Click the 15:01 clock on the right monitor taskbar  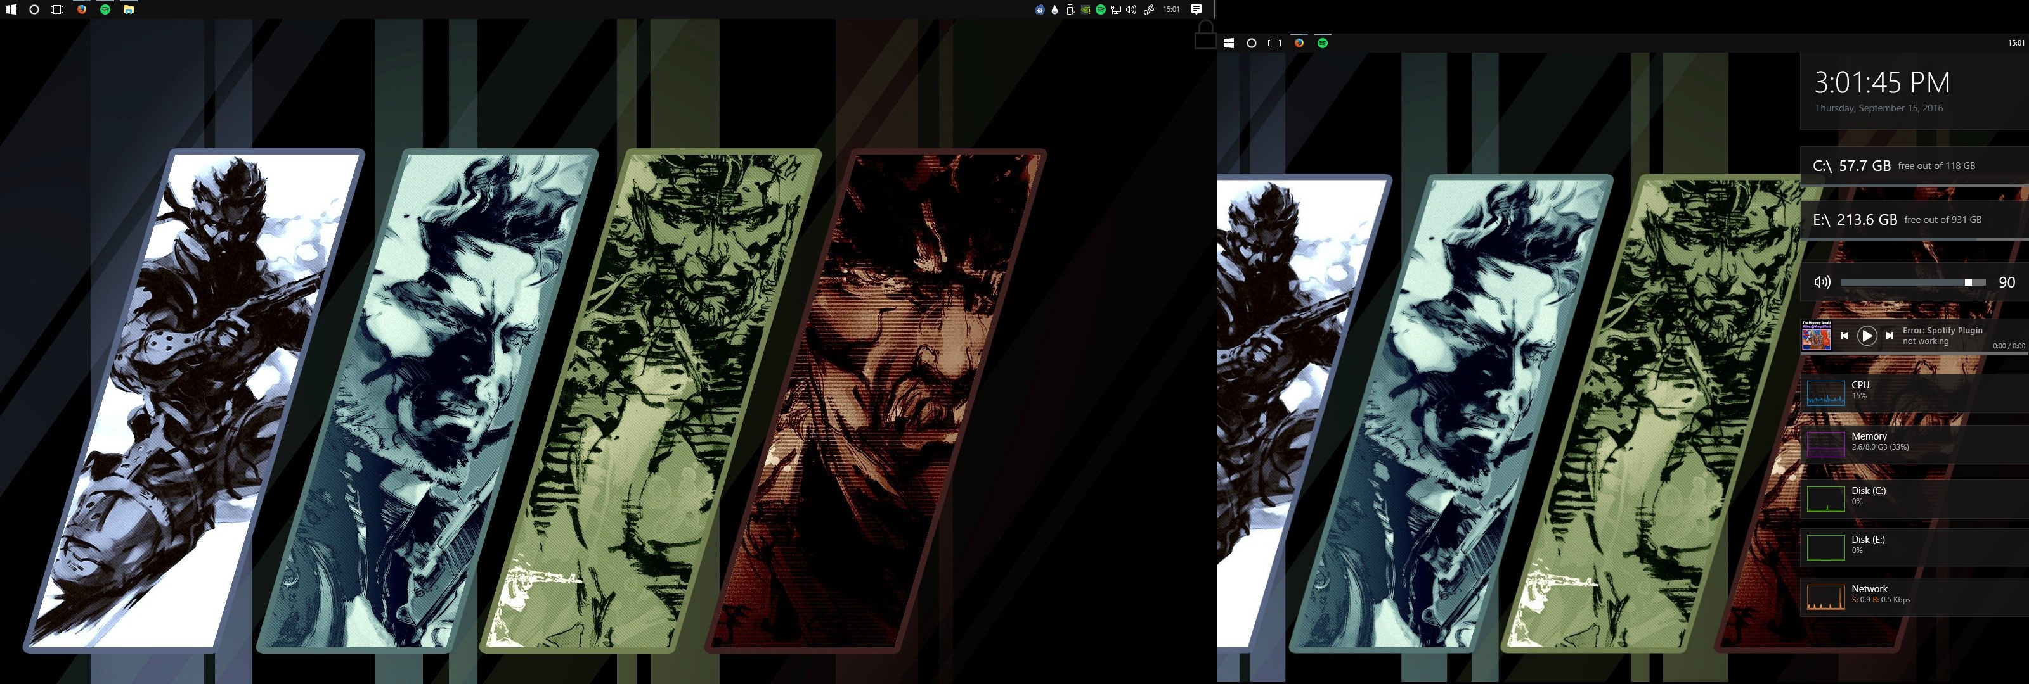[x=2016, y=43]
